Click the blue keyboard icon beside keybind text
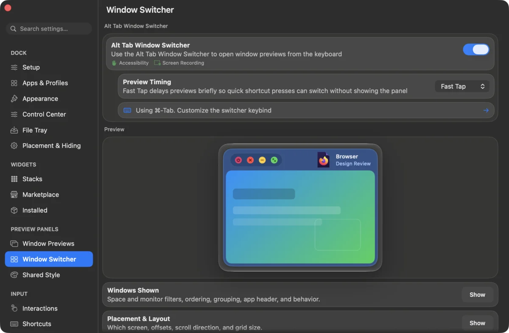509x333 pixels. tap(127, 110)
